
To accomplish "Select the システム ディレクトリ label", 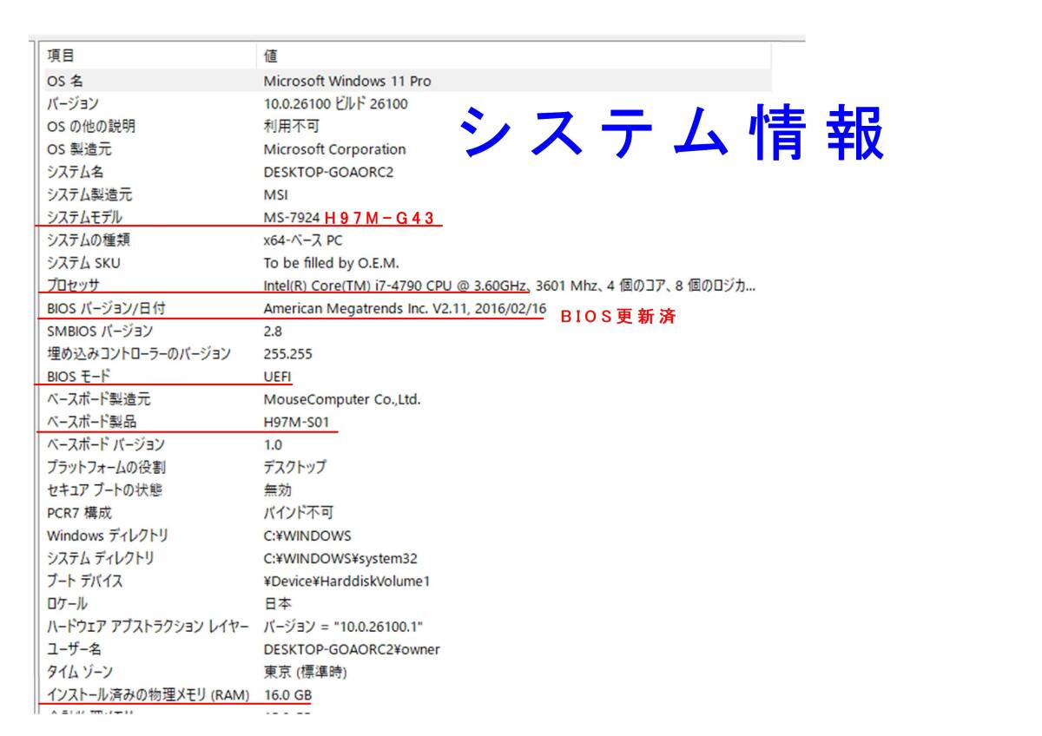I will click(x=101, y=558).
